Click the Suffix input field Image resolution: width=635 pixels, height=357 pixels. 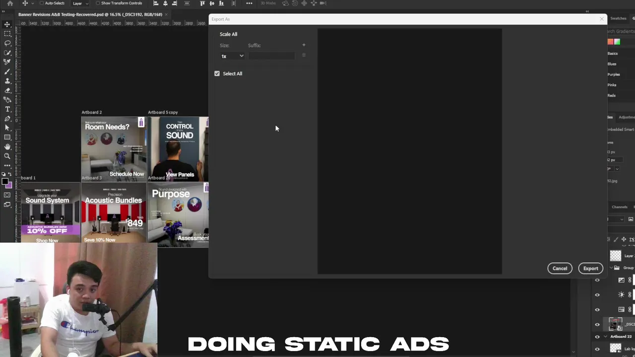(271, 56)
